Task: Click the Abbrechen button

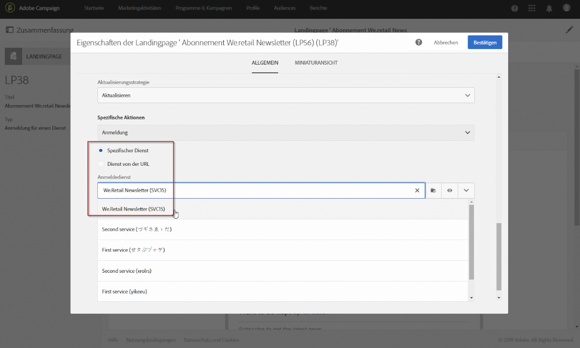Action: tap(446, 42)
